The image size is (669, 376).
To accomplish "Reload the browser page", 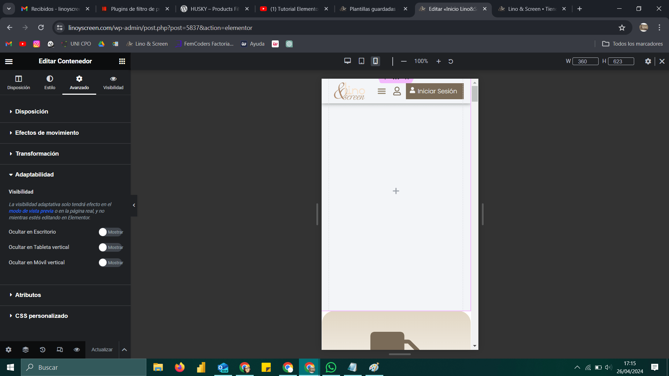I will (41, 28).
